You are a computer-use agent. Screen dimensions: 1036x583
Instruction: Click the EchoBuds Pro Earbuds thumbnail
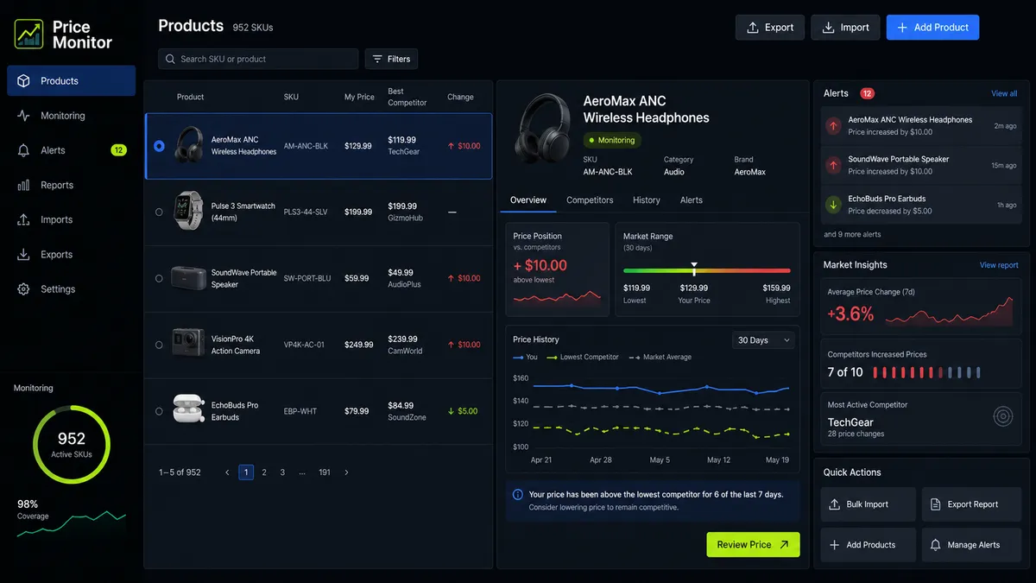point(188,409)
